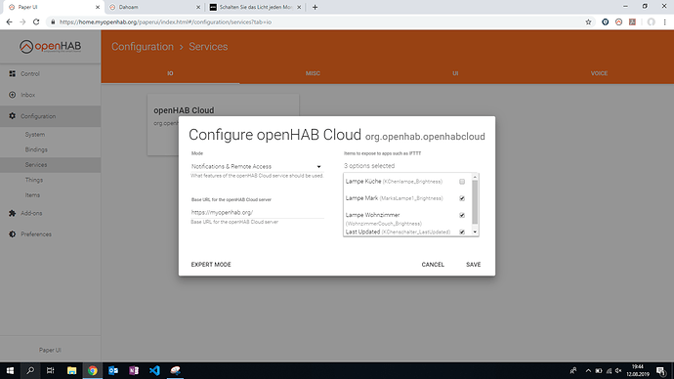This screenshot has height=379, width=674.
Task: Click the Add-ons puzzle icon
Action: coord(12,213)
